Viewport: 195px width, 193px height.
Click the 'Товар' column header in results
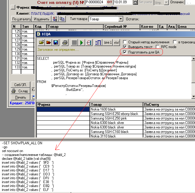pos(116,105)
